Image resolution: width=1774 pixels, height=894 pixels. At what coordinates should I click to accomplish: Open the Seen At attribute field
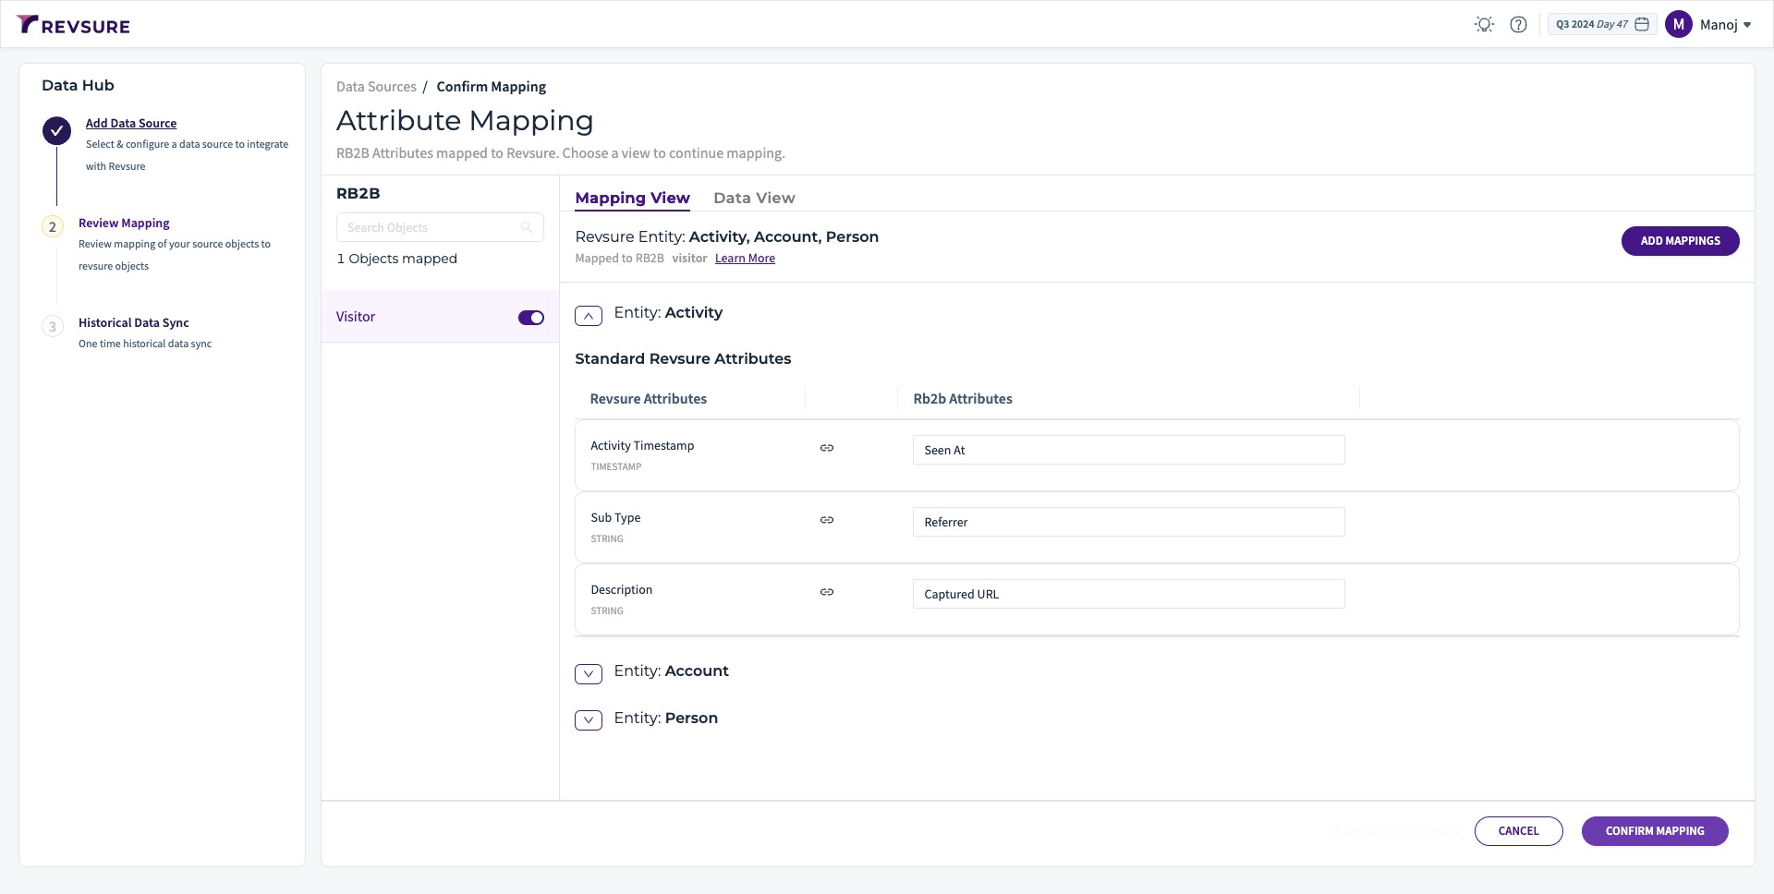1128,450
